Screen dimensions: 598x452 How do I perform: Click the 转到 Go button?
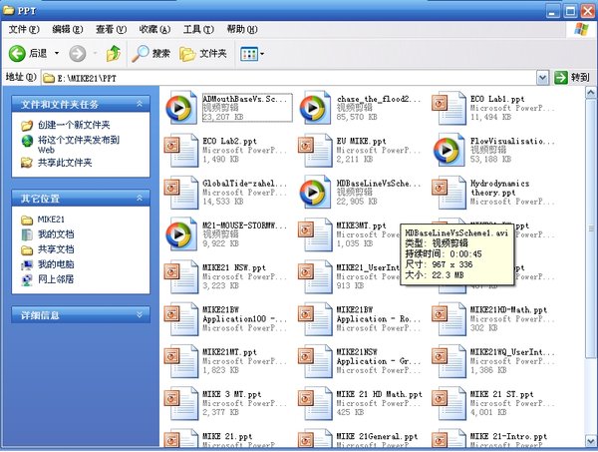(x=573, y=77)
